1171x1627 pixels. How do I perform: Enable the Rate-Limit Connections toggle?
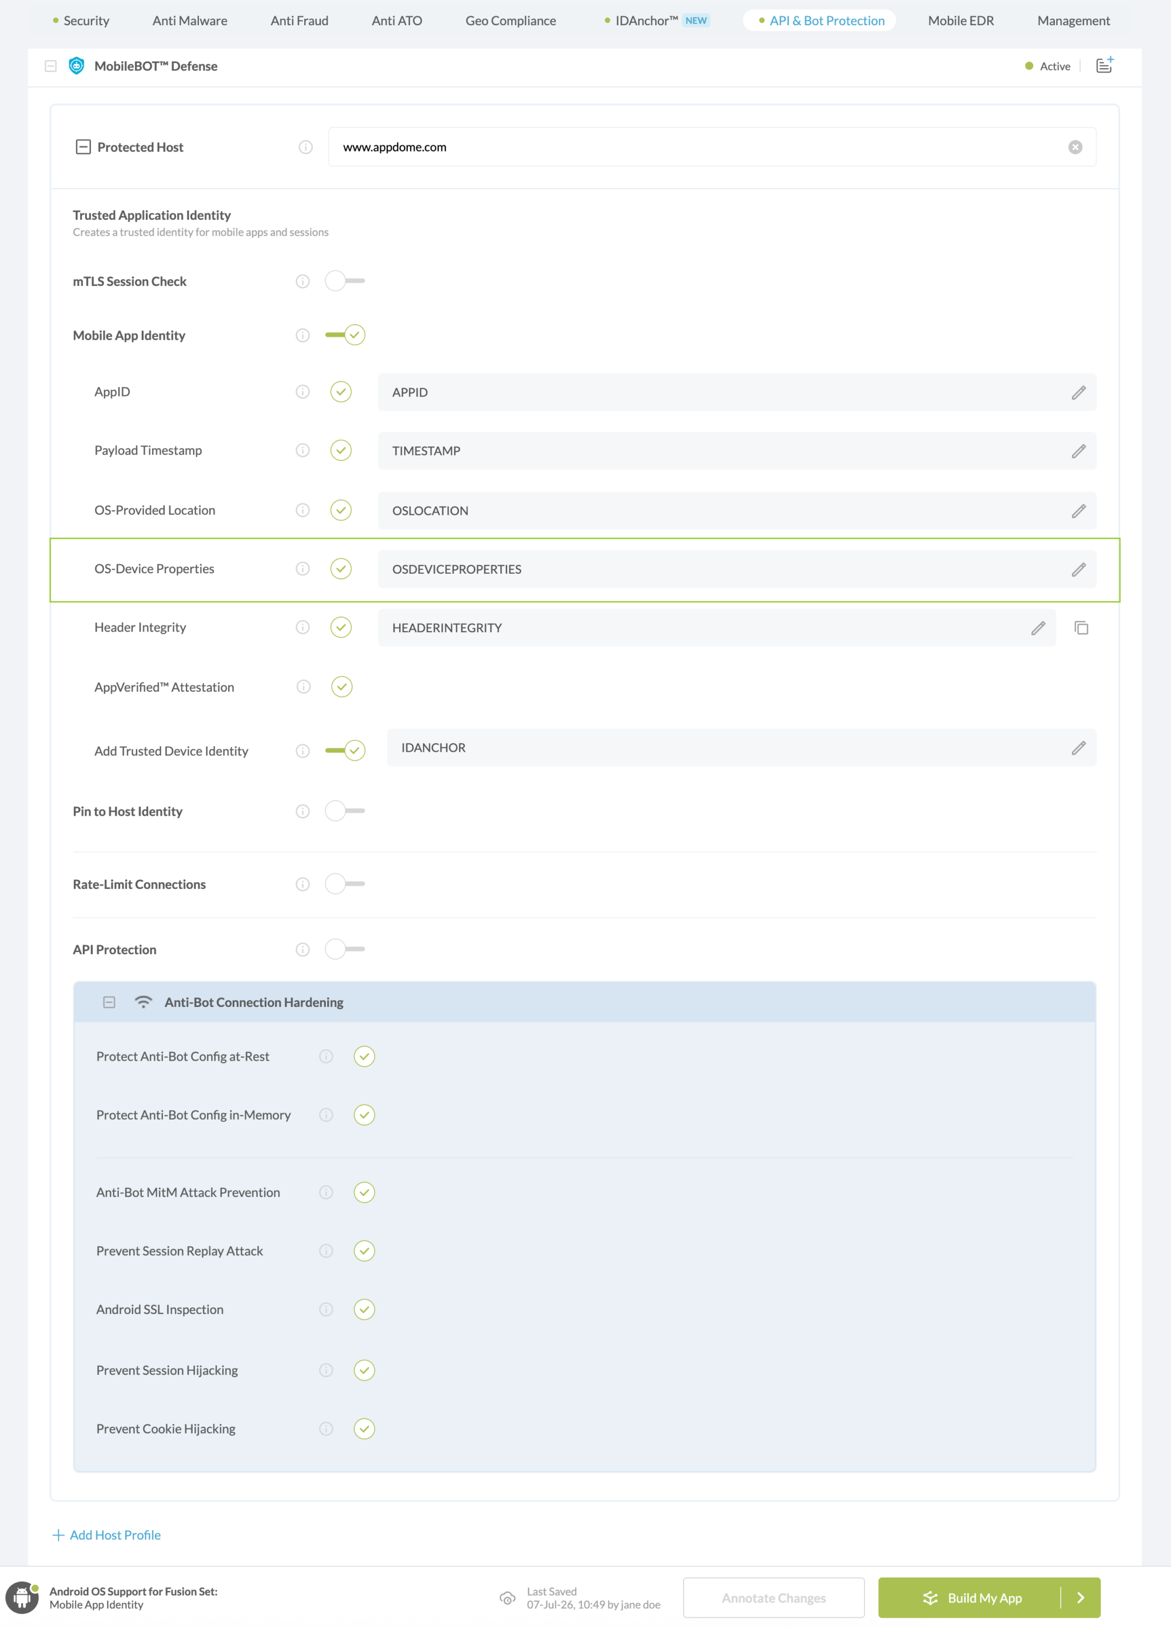345,884
